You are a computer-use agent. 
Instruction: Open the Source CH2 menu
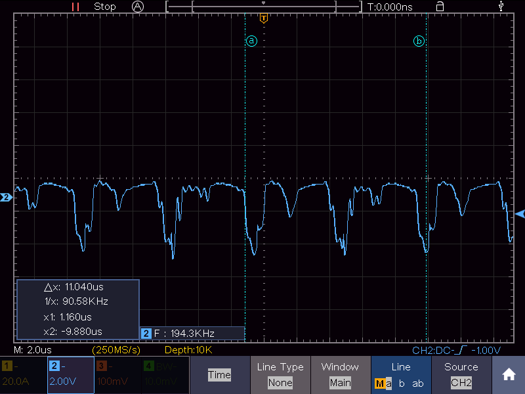pos(461,375)
